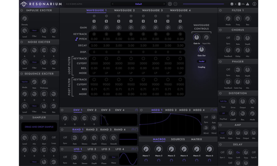Click the music note icon beside PITCH
Image resolution: width=277 pixels, height=166 pixels.
77,39
